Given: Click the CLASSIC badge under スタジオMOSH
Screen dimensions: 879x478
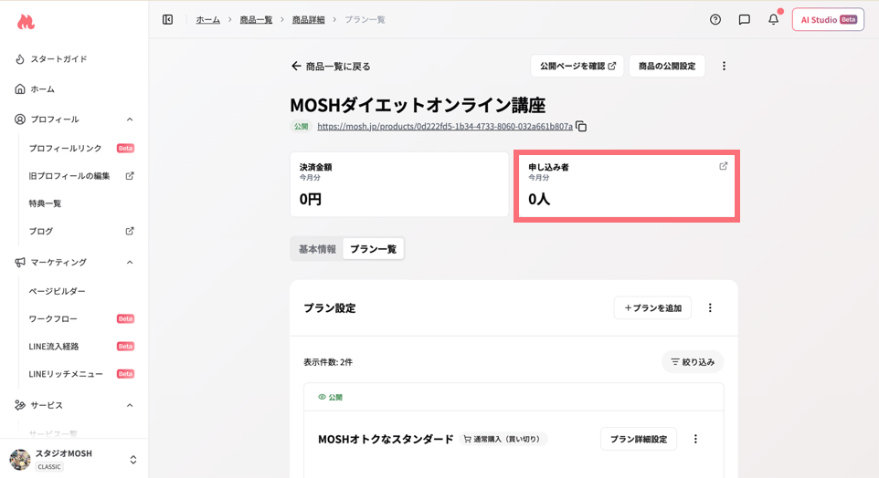Looking at the screenshot, I should point(49,466).
